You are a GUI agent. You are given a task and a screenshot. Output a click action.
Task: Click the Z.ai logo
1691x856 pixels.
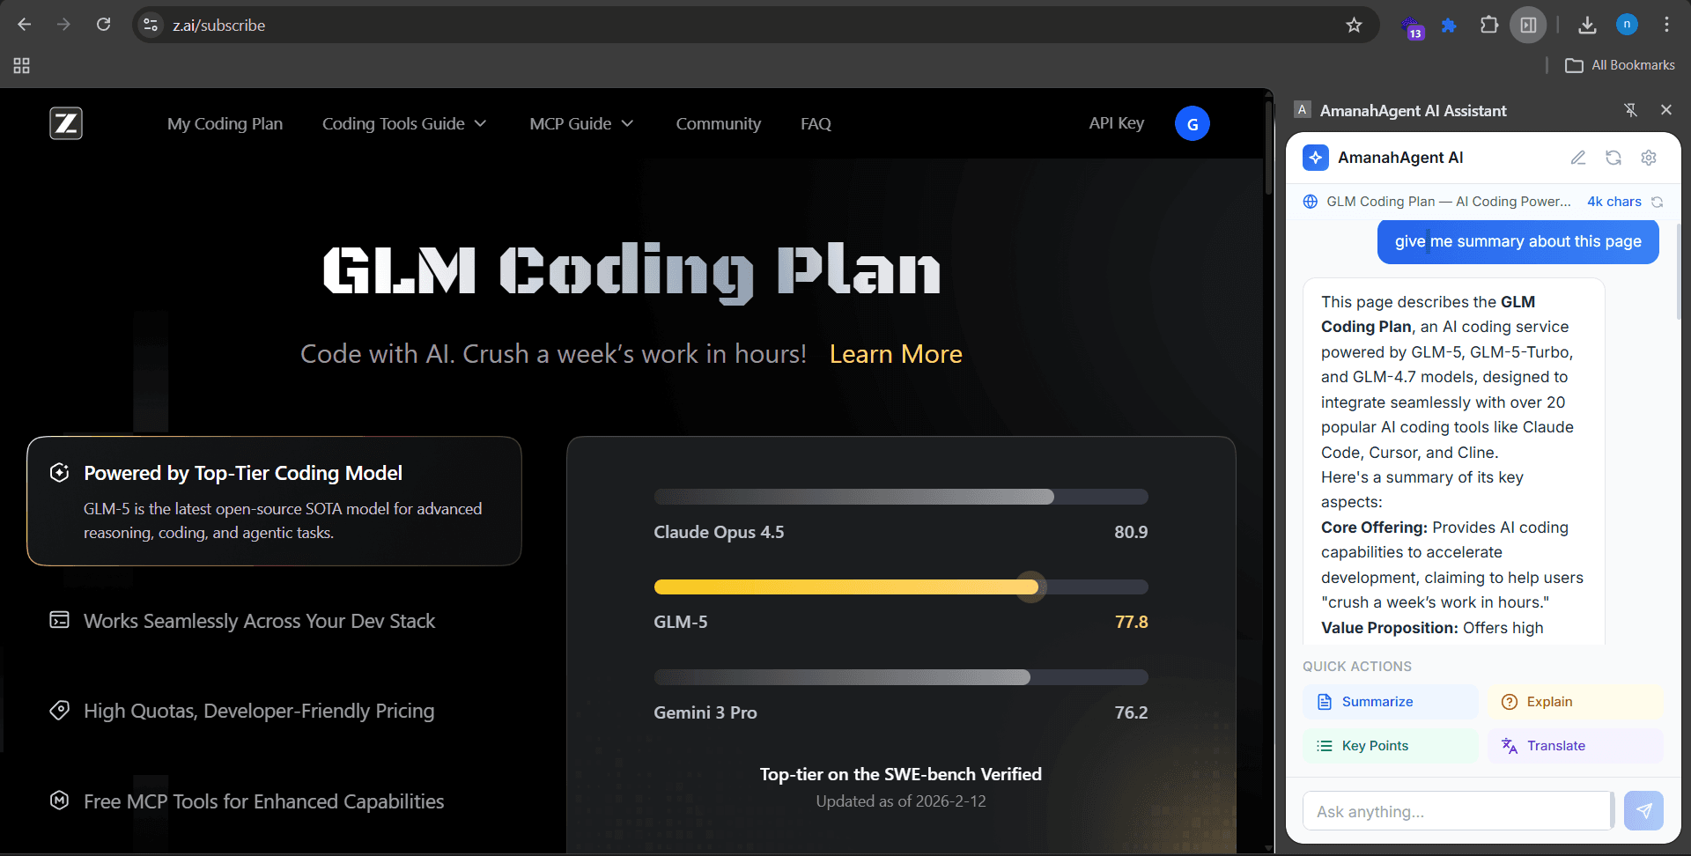(x=66, y=123)
